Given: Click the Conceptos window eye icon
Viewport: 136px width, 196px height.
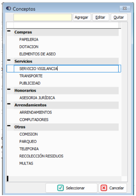Looking at the screenshot, I should point(8,9).
